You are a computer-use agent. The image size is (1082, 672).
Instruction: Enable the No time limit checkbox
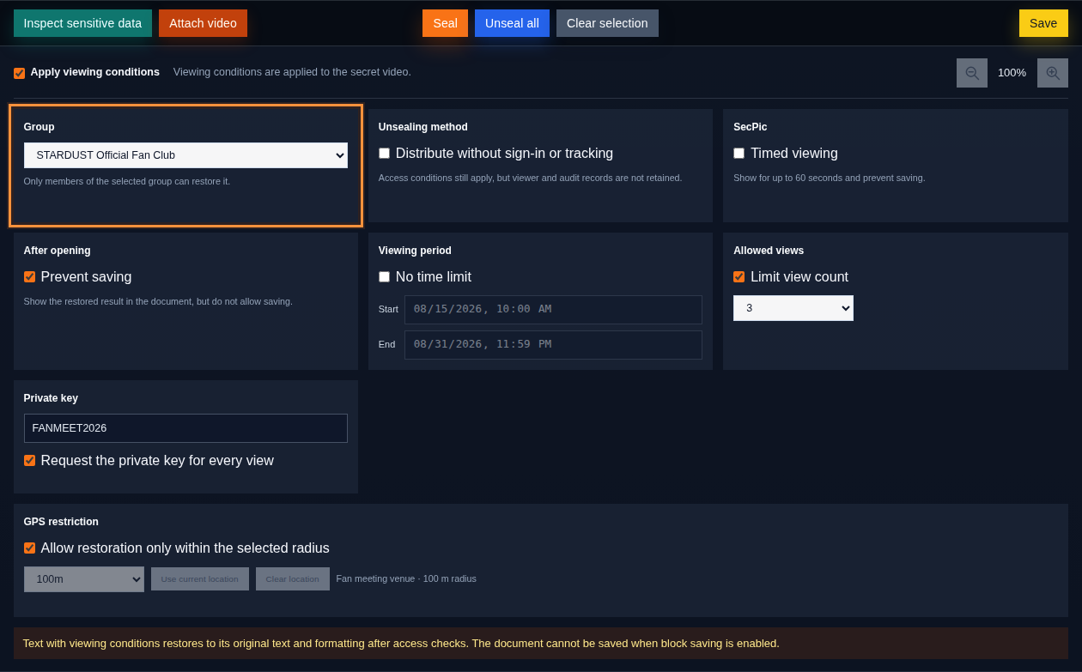coord(384,276)
